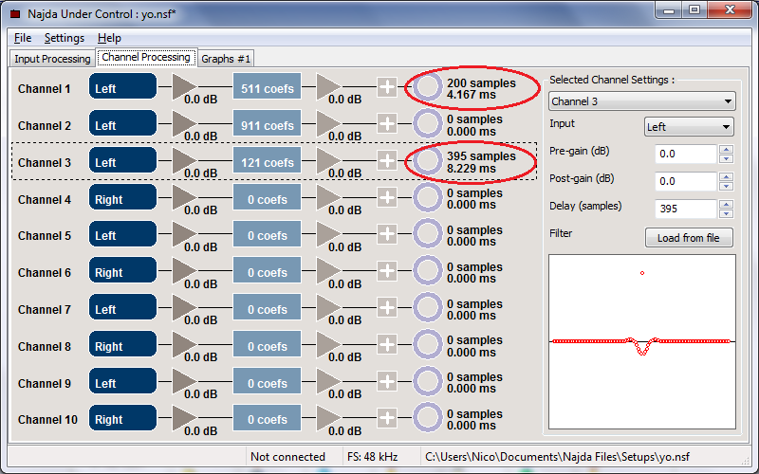The height and width of the screenshot is (474, 759).
Task: Click the Channel 6 plus summing icon
Action: click(x=387, y=271)
